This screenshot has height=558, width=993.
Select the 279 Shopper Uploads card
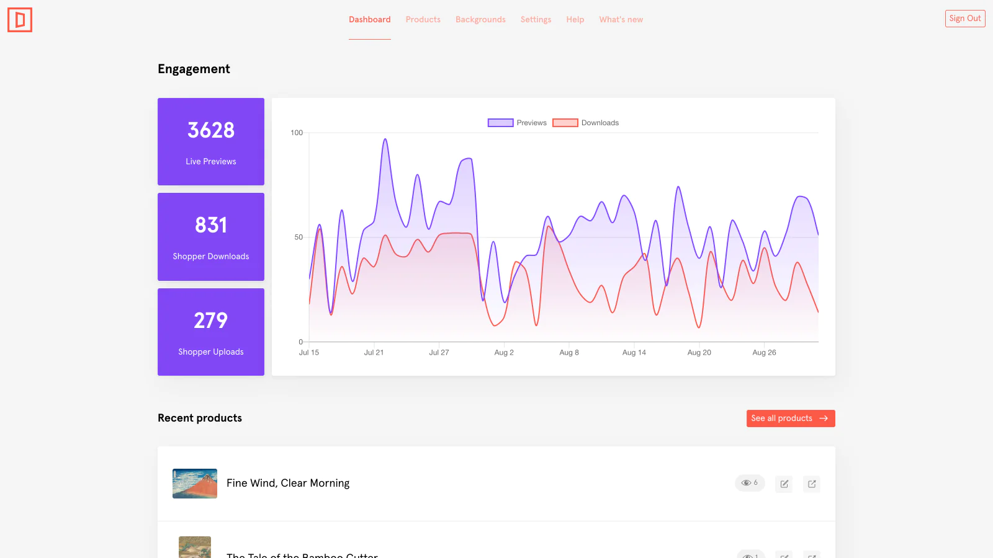[211, 332]
